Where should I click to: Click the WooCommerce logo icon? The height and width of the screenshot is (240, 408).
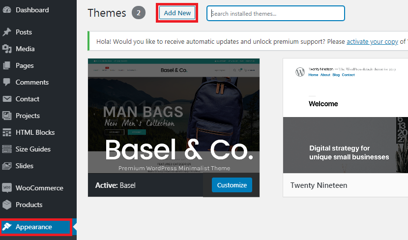coord(7,188)
